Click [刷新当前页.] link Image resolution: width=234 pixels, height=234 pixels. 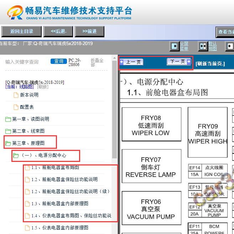pos(210,64)
